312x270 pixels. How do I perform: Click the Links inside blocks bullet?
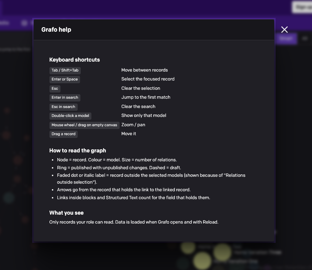click(x=134, y=198)
